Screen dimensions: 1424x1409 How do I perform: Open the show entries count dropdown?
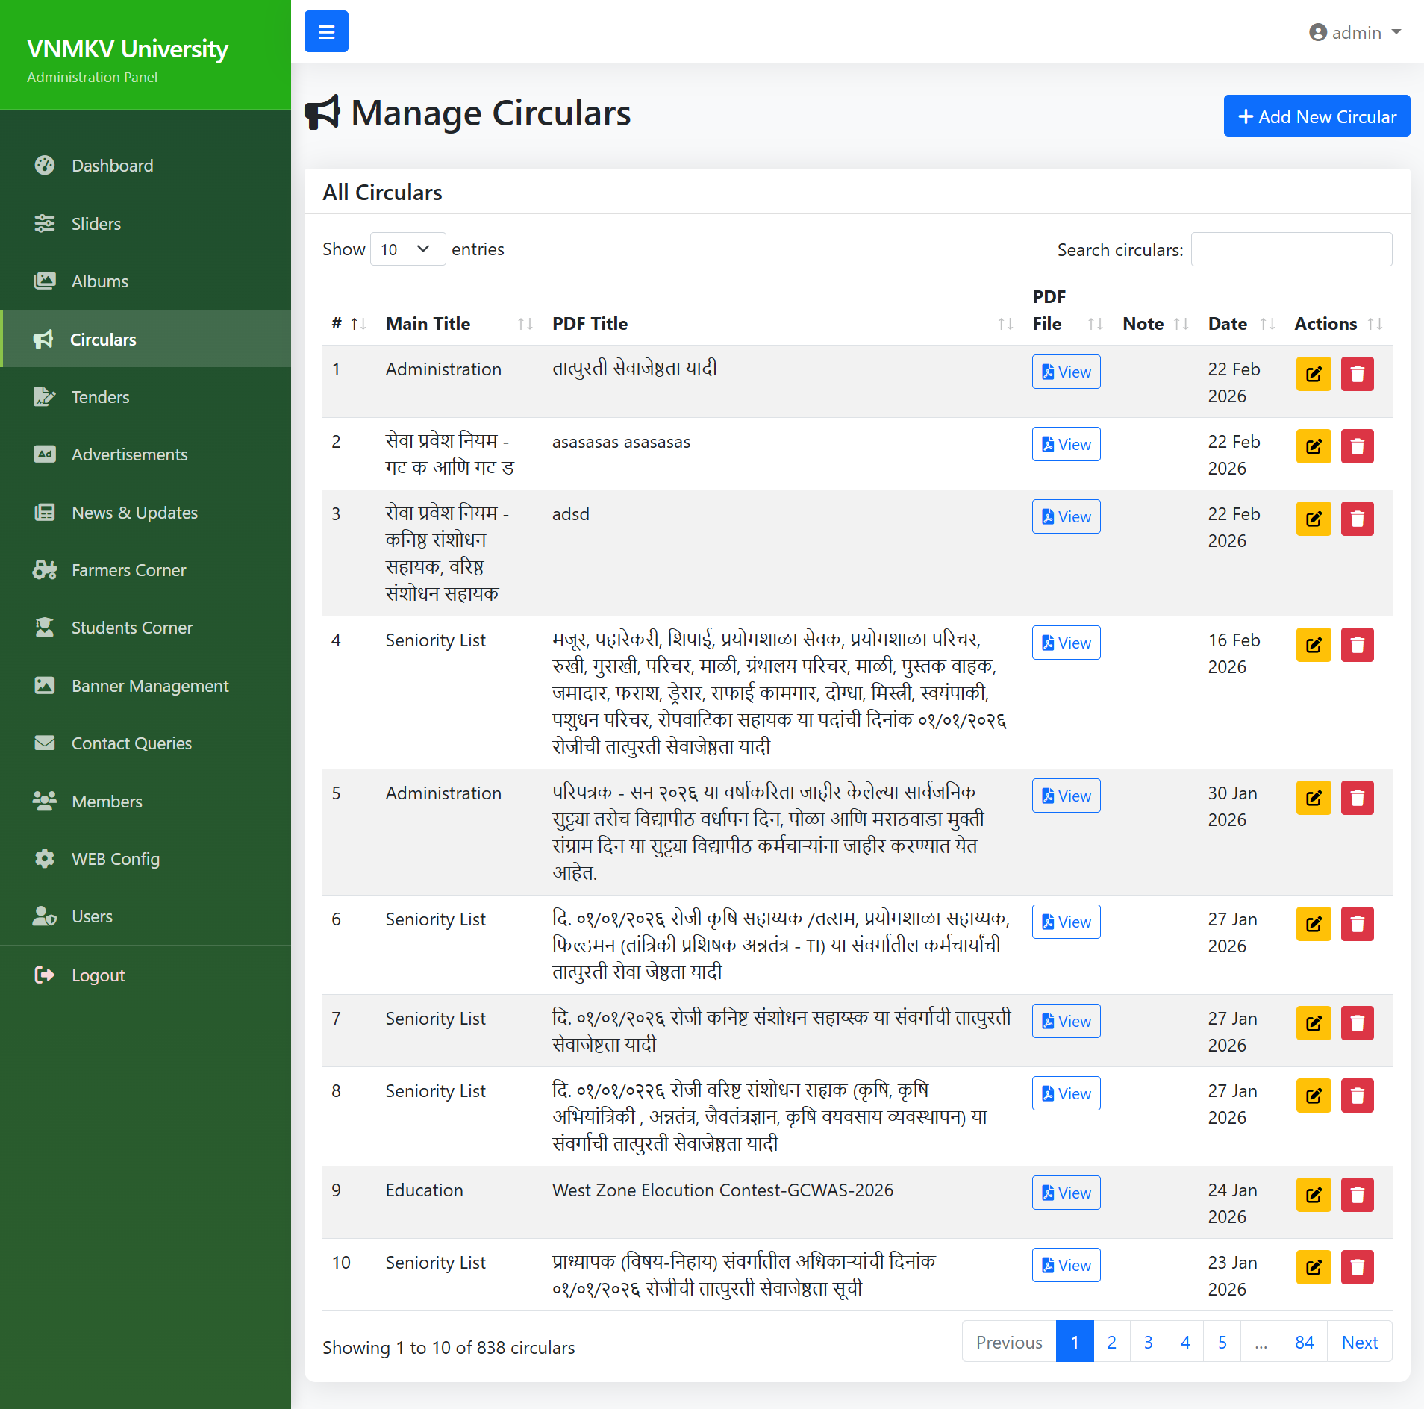coord(407,249)
